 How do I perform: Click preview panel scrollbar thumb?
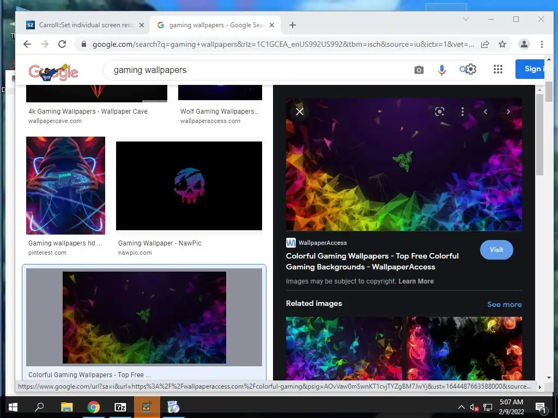point(539,134)
